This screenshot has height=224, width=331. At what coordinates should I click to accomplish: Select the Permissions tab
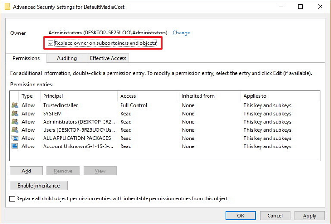click(x=26, y=58)
